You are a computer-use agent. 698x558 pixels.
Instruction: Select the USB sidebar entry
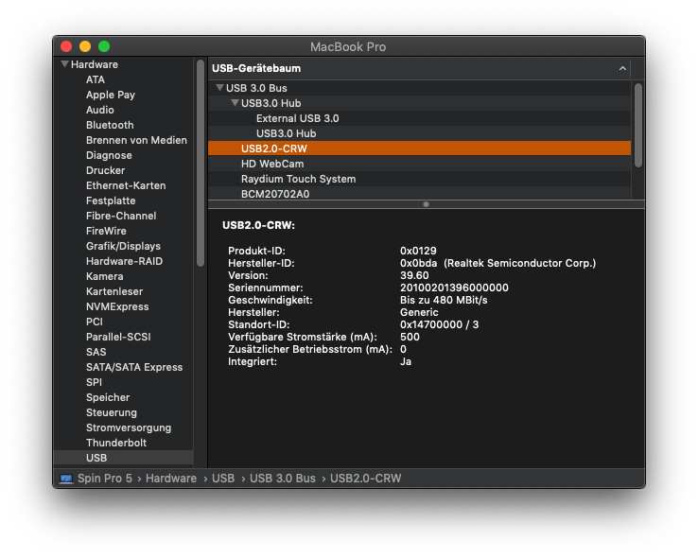[123, 458]
